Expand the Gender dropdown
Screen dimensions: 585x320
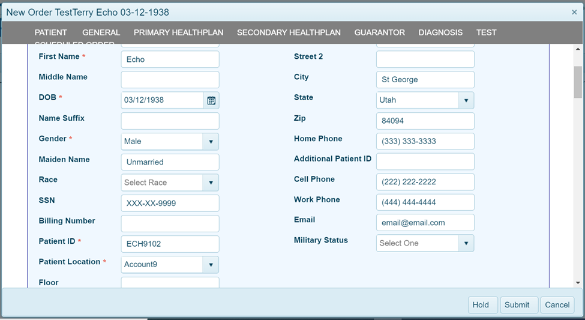coord(211,142)
